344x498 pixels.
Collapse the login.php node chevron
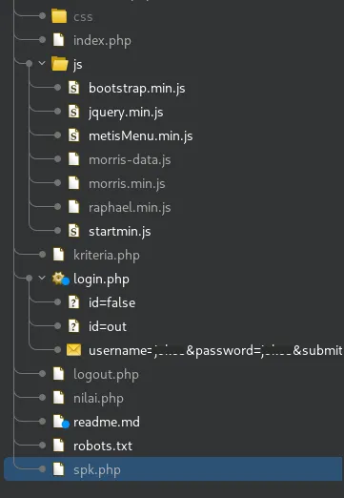(42, 278)
